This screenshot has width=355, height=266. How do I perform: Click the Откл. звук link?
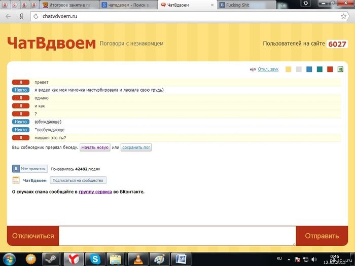(268, 69)
